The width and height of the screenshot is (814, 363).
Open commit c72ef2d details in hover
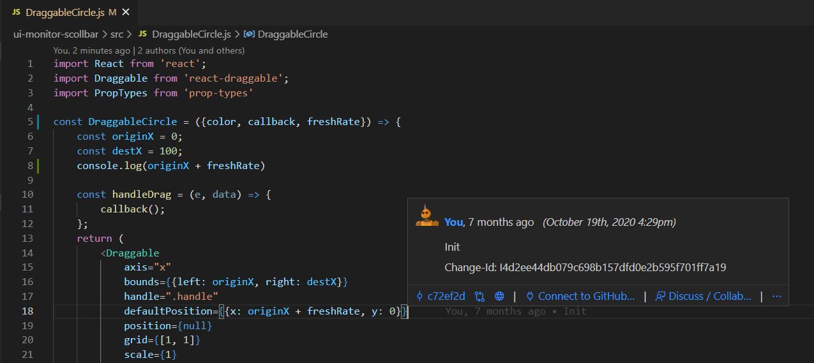446,296
